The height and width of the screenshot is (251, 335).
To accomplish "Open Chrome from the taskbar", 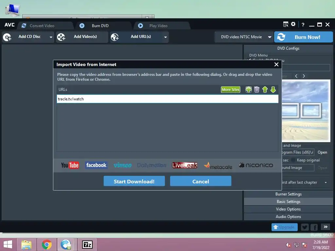I will (x=46, y=244).
